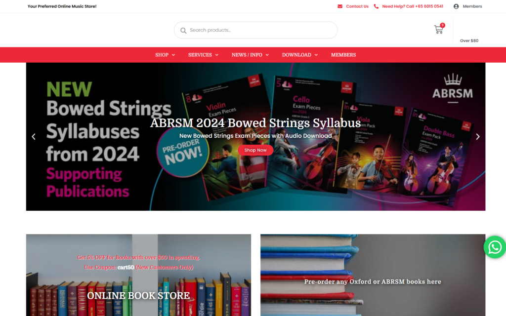This screenshot has width=506, height=316.
Task: Advance the banner with right arrow
Action: click(478, 137)
